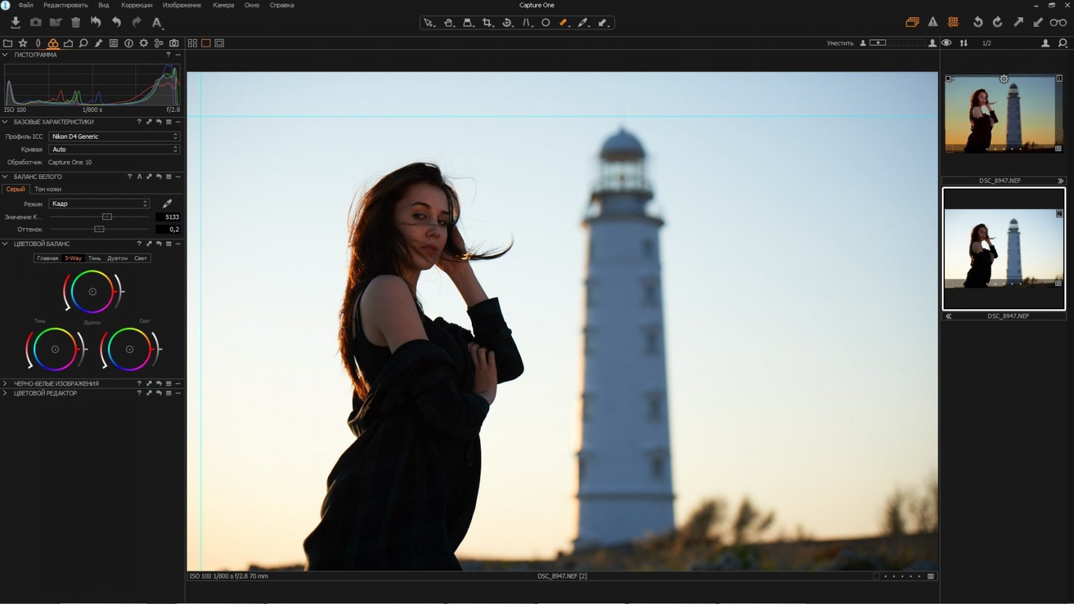1074x604 pixels.
Task: Select the Rotation straighten tool
Action: click(x=507, y=23)
